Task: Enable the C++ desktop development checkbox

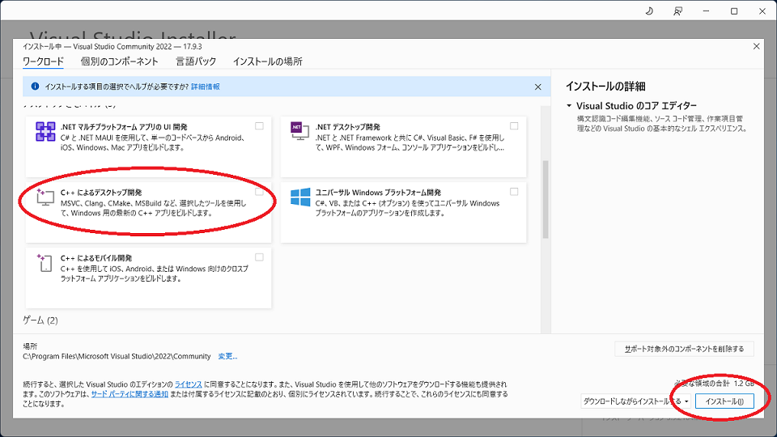Action: [x=259, y=191]
